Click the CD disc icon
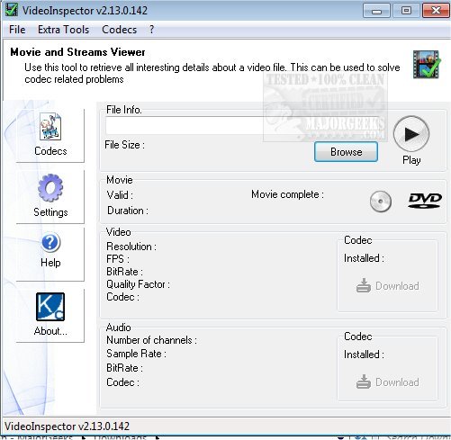This screenshot has width=451, height=440. click(381, 202)
